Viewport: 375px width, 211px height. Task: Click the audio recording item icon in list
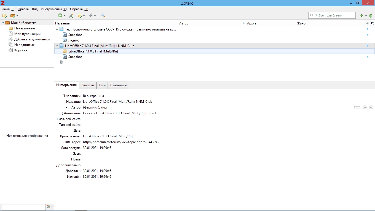pyautogui.click(x=61, y=62)
